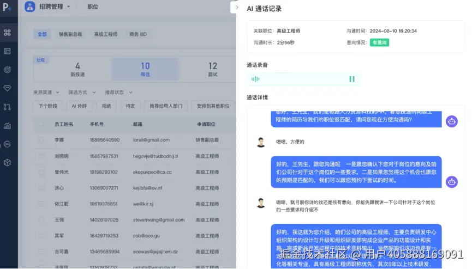Viewport: 472px width, 269px height.
Task: Click email cob@oco.gu
Action: (146, 236)
